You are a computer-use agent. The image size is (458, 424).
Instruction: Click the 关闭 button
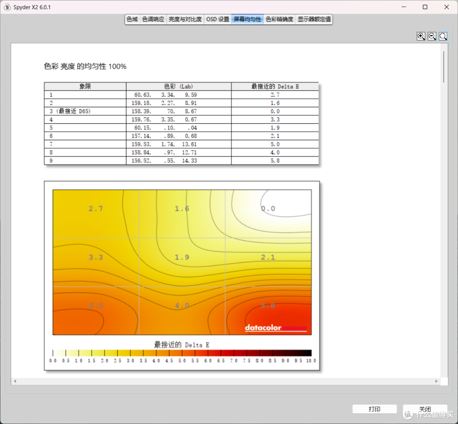point(425,409)
